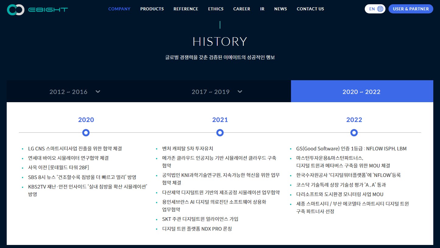Open the PRODUCTS menu
This screenshot has width=440, height=248.
pos(152,9)
